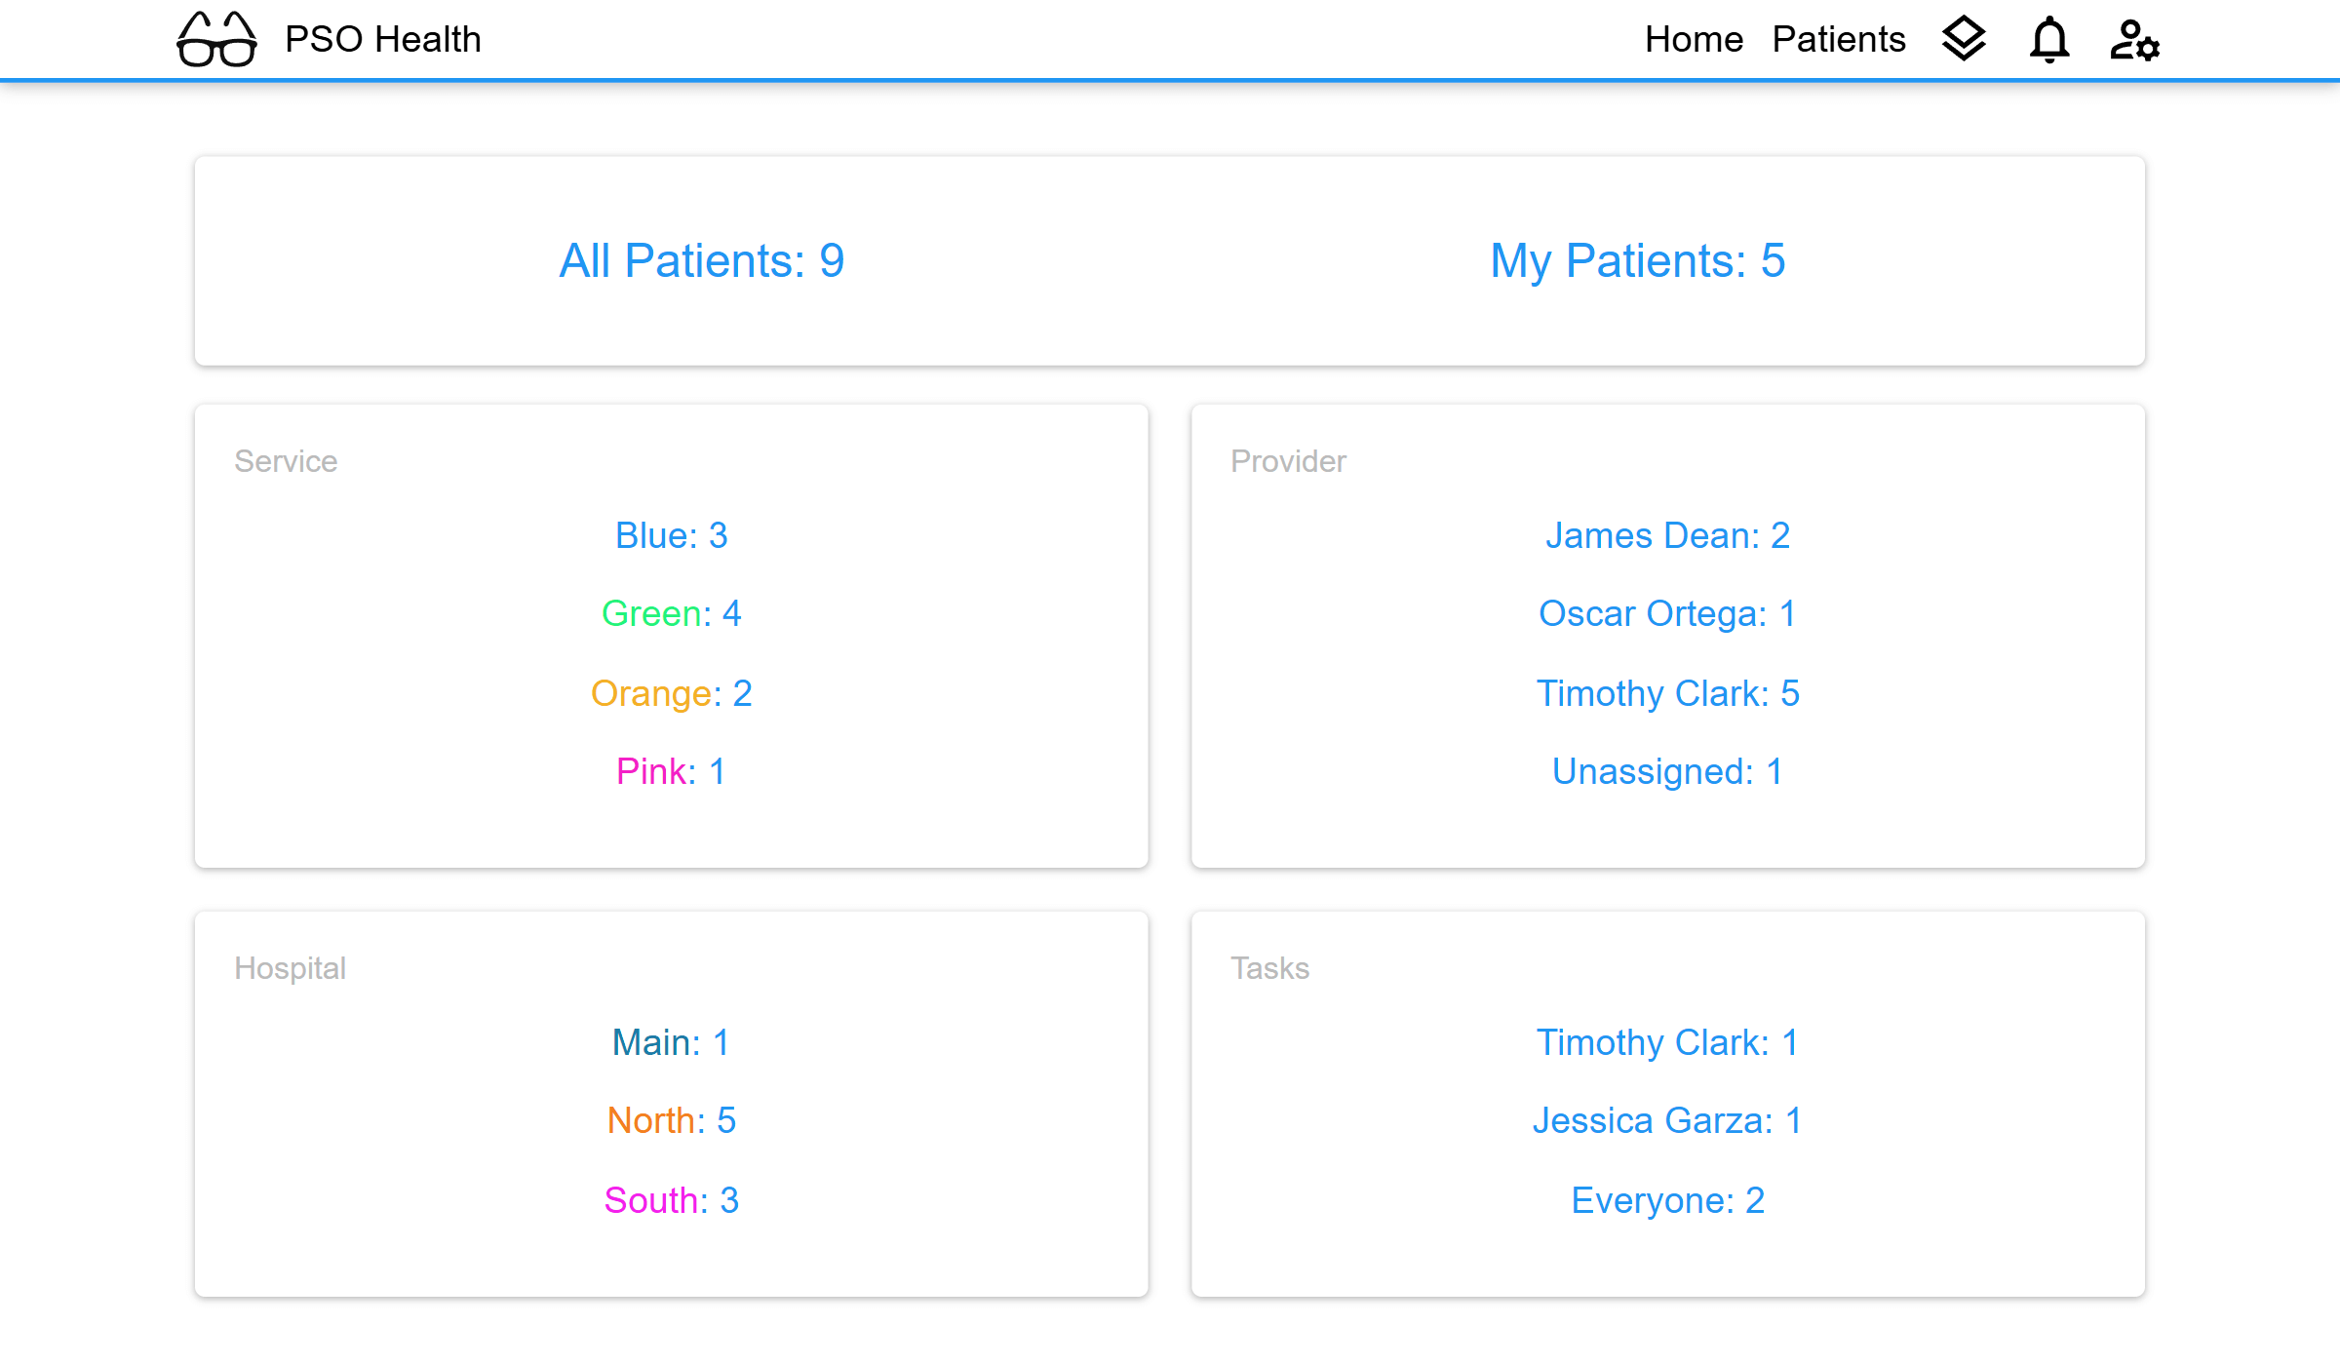This screenshot has width=2340, height=1365.
Task: Open the PSO Health glasses logo
Action: coord(216,39)
